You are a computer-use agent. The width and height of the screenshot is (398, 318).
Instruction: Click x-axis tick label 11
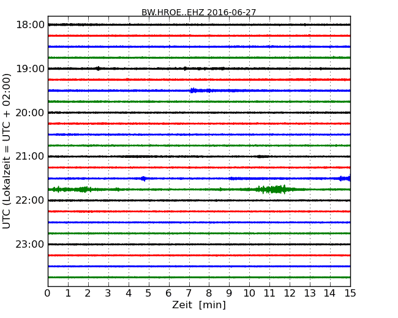269,294
